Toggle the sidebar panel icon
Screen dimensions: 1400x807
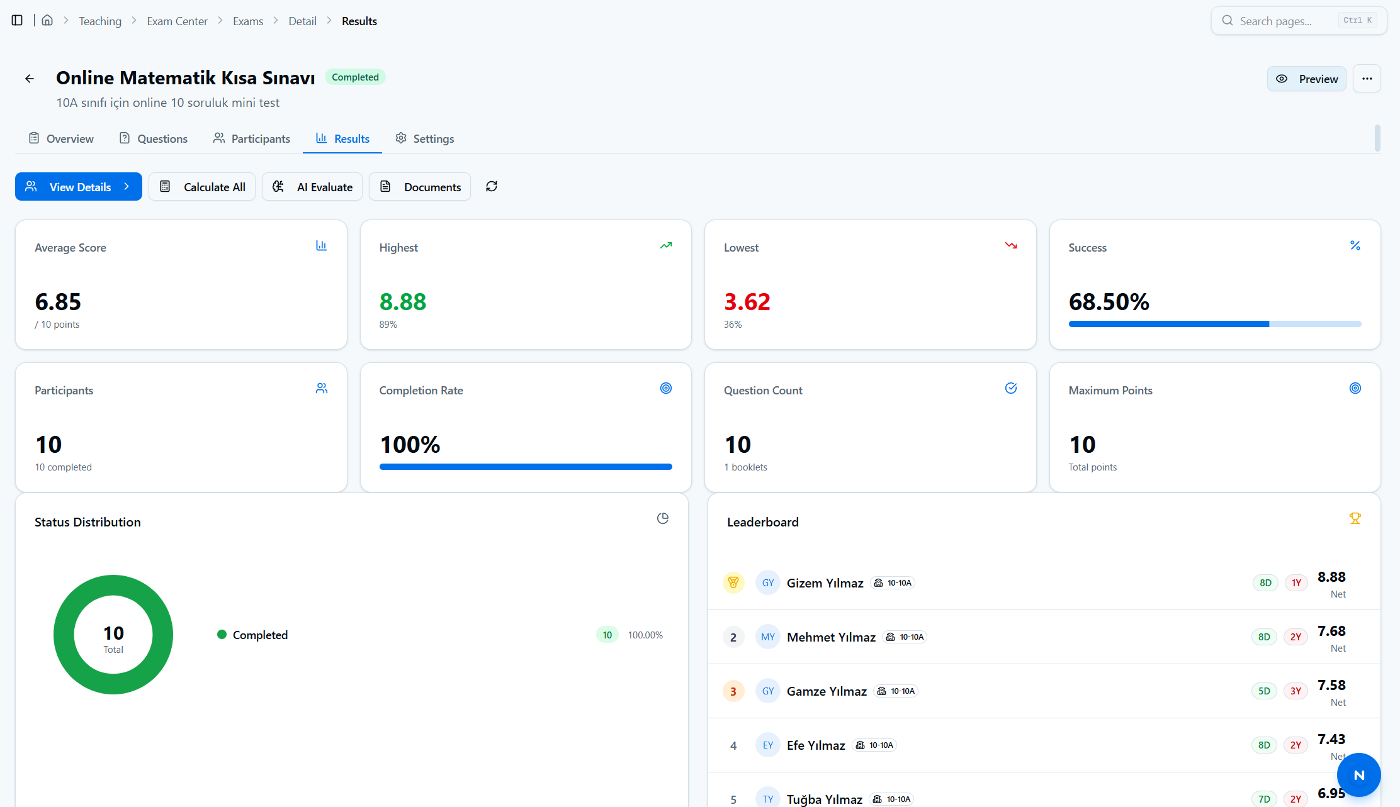pos(17,21)
